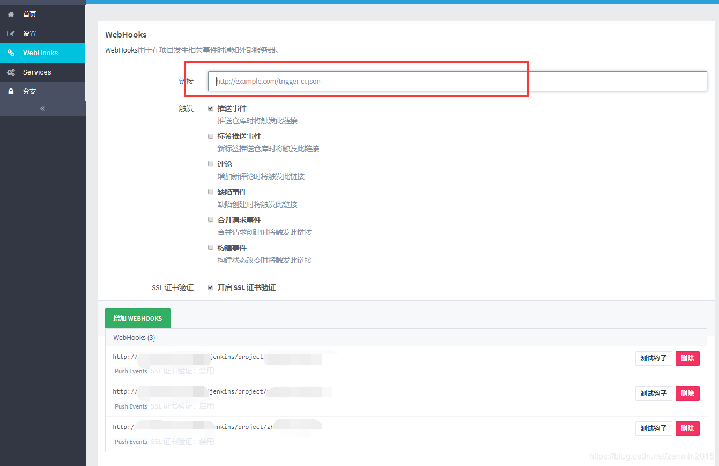Focus the 链接 URL input field
719x466 pixels.
457,82
